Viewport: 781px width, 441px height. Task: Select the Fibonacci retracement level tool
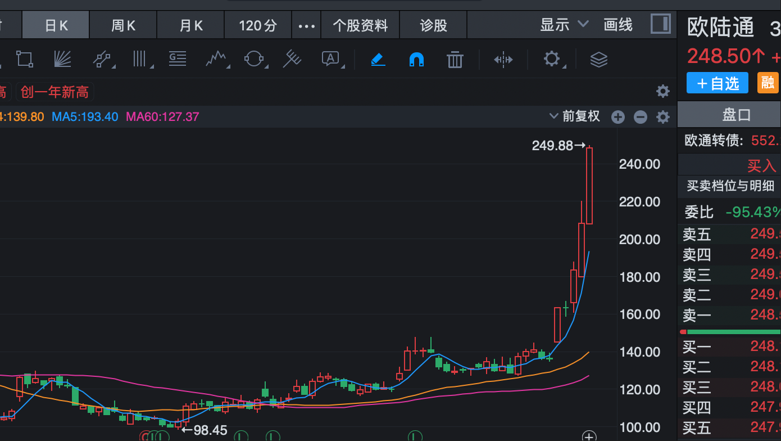click(178, 58)
